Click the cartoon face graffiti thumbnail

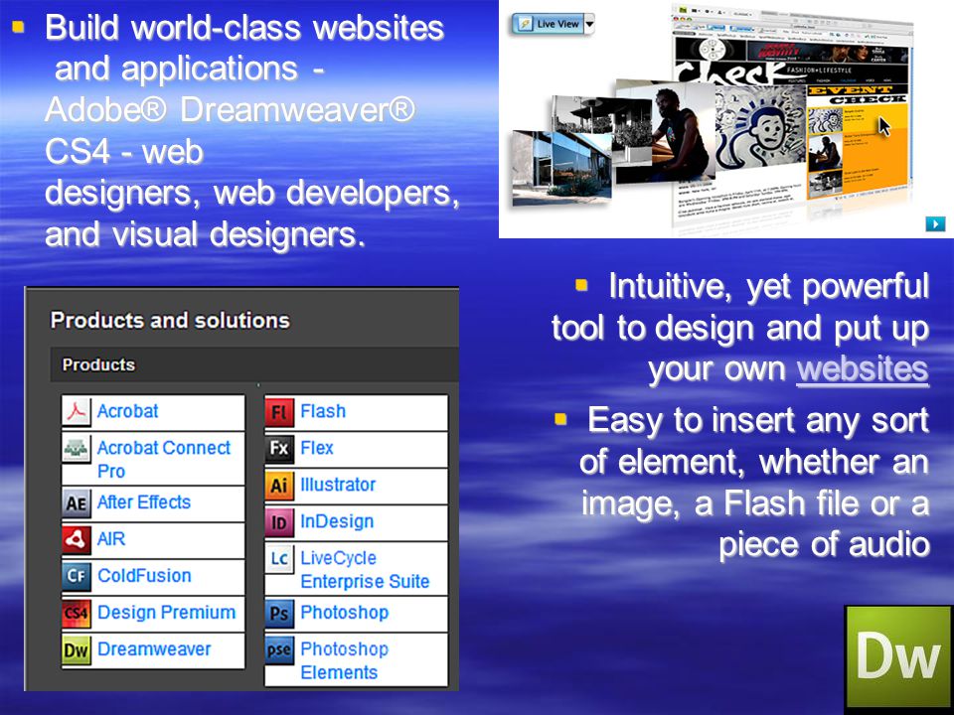(760, 127)
